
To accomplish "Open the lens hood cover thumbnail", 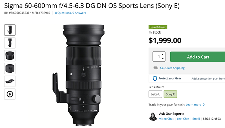I will pyautogui.click(x=10, y=69).
